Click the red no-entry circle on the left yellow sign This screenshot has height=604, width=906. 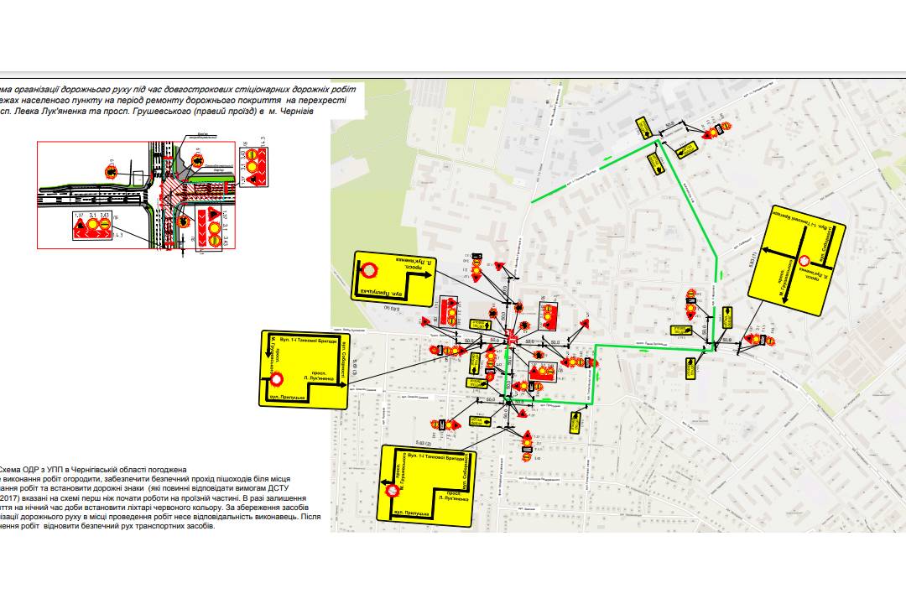pos(277,379)
